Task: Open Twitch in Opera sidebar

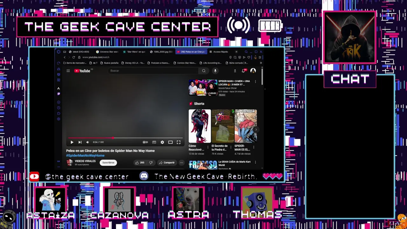Action: (x=59, y=94)
